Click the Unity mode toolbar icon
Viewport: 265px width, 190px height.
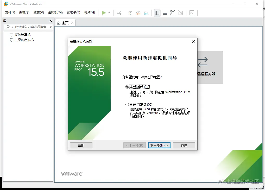tap(181, 13)
